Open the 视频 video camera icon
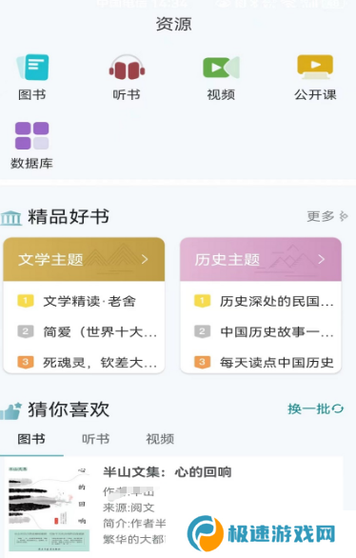This screenshot has height=558, width=356. pos(221,68)
